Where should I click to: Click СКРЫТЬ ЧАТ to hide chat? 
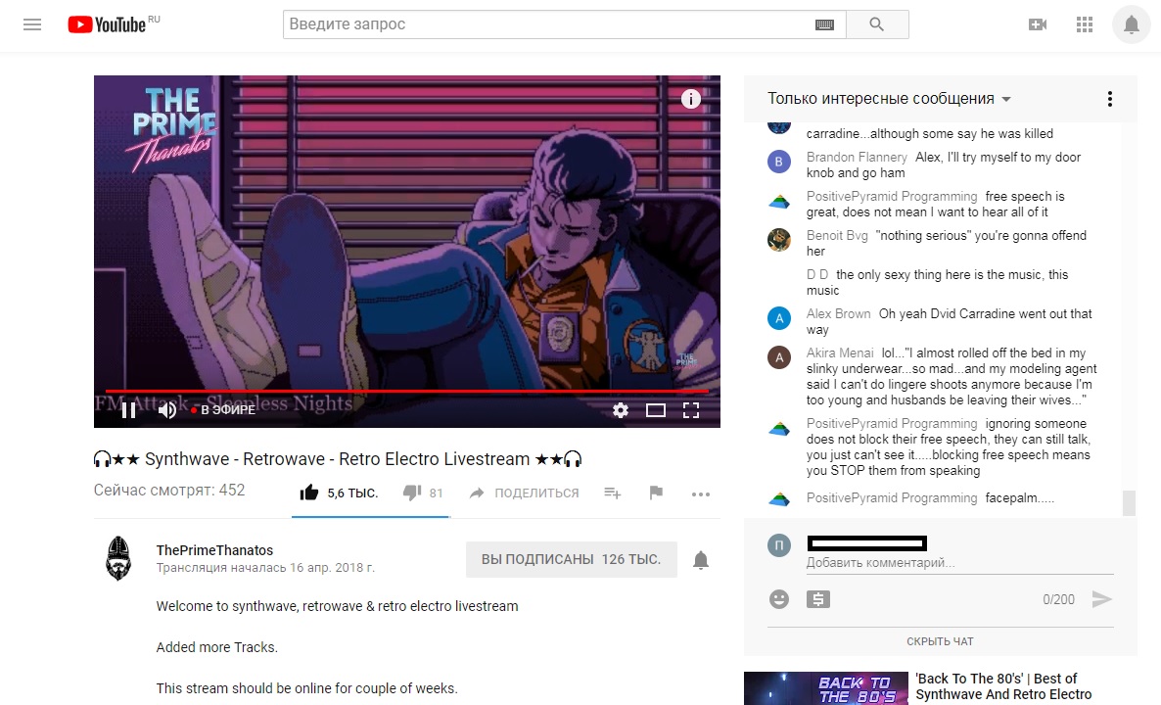coord(941,641)
